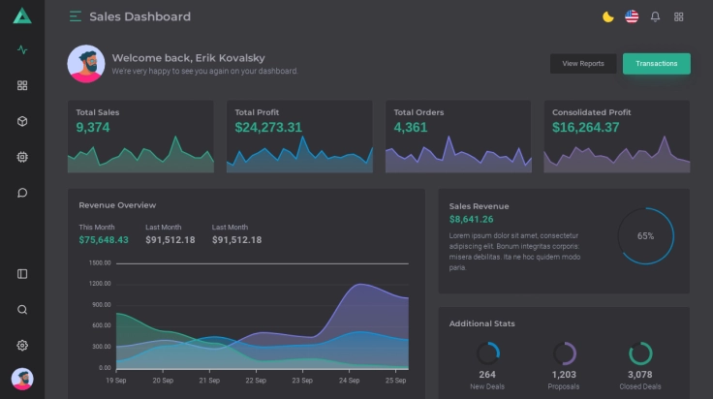Open the settings gear in sidebar
The width and height of the screenshot is (713, 399).
point(22,346)
